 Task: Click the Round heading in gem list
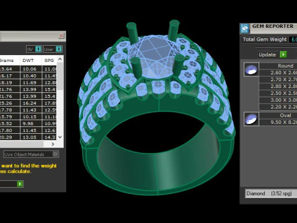pyautogui.click(x=285, y=66)
